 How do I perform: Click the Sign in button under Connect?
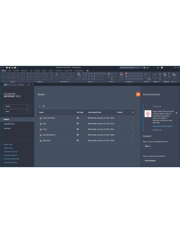[147, 146]
